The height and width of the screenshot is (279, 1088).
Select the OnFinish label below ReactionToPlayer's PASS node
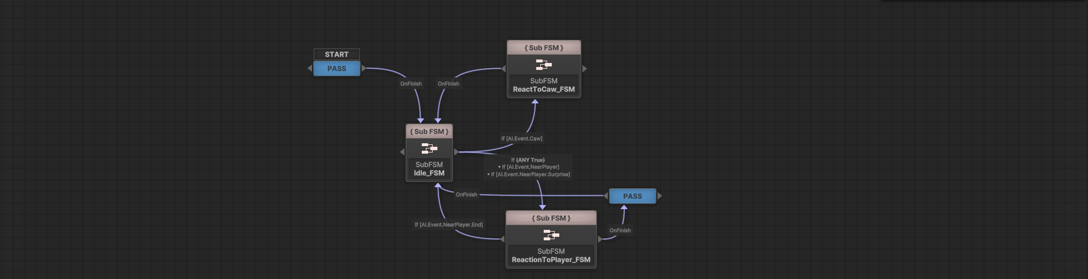point(620,230)
